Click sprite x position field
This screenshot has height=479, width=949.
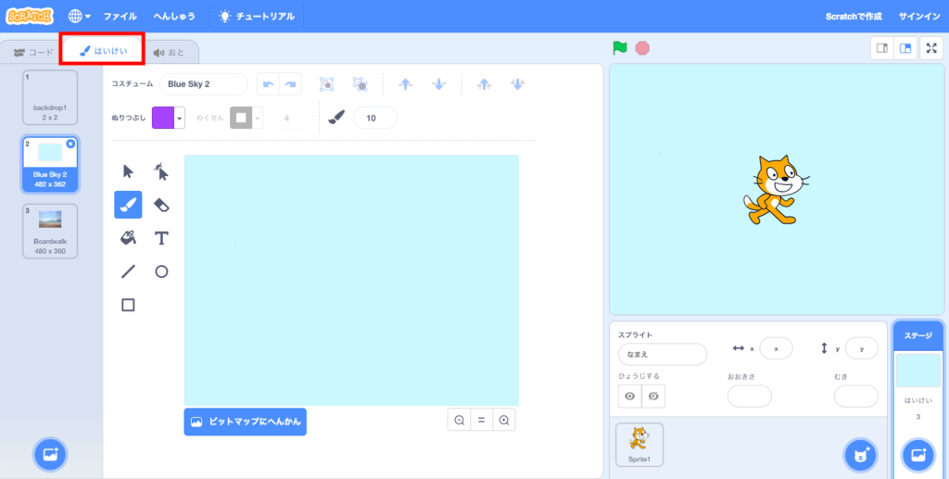tap(776, 348)
